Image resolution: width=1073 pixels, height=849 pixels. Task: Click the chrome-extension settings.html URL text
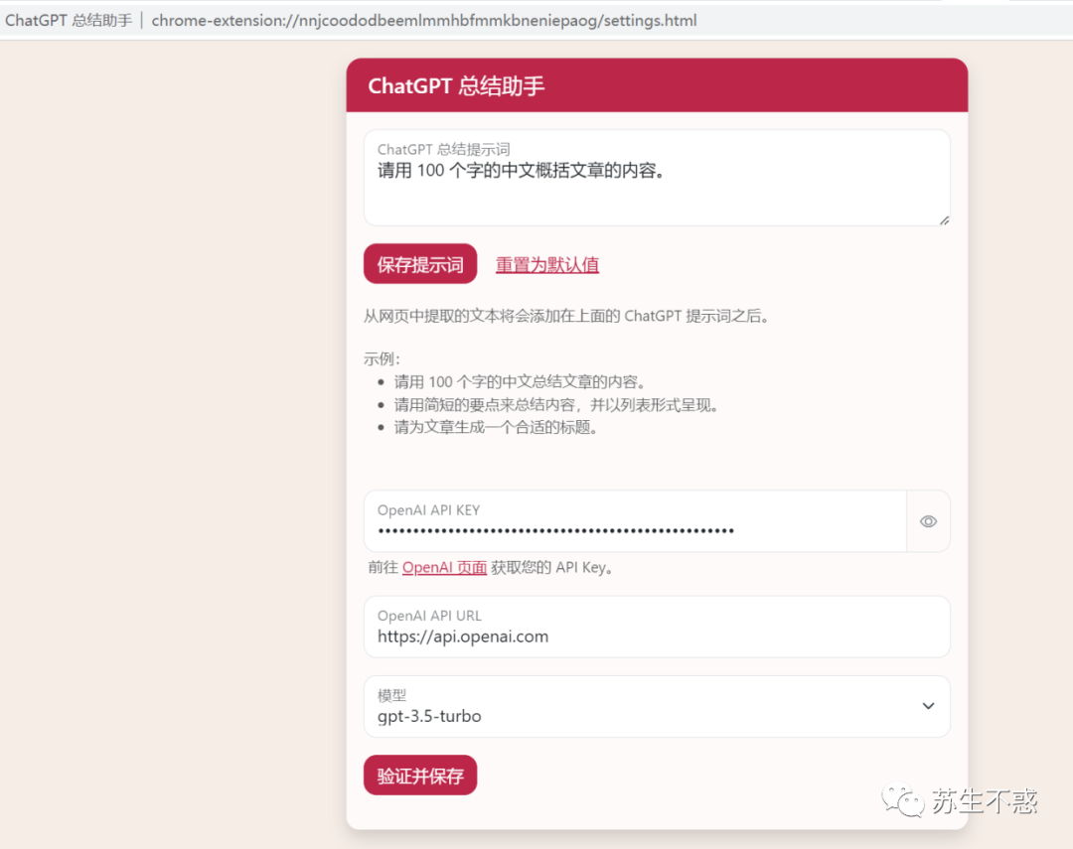[x=424, y=21]
